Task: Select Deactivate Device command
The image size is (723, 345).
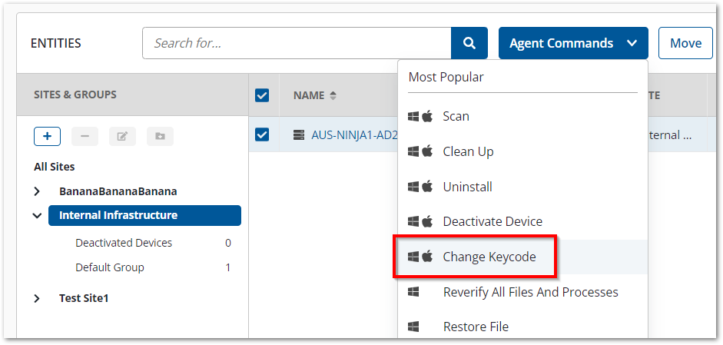Action: pos(492,221)
